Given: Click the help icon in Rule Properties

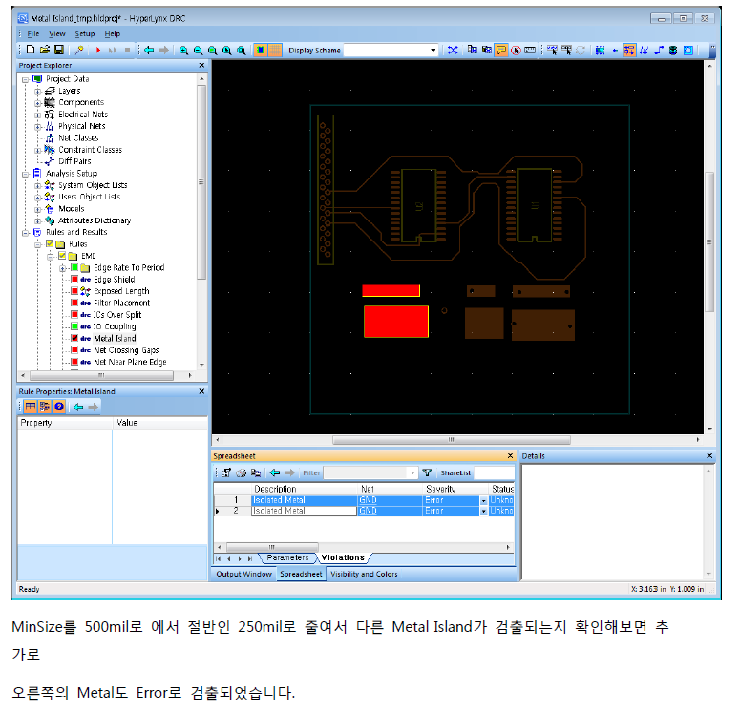Looking at the screenshot, I should coord(59,407).
